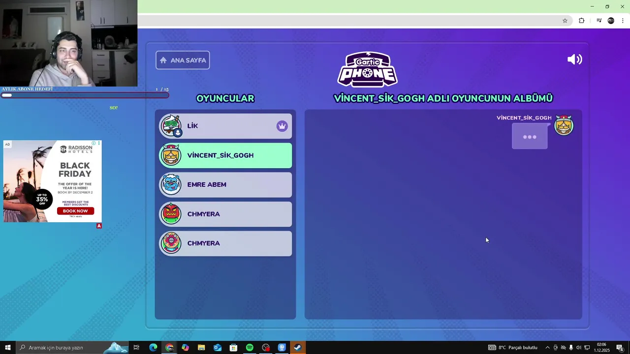Click the red A badge below the ad
Viewport: 630px width, 354px height.
(99, 226)
